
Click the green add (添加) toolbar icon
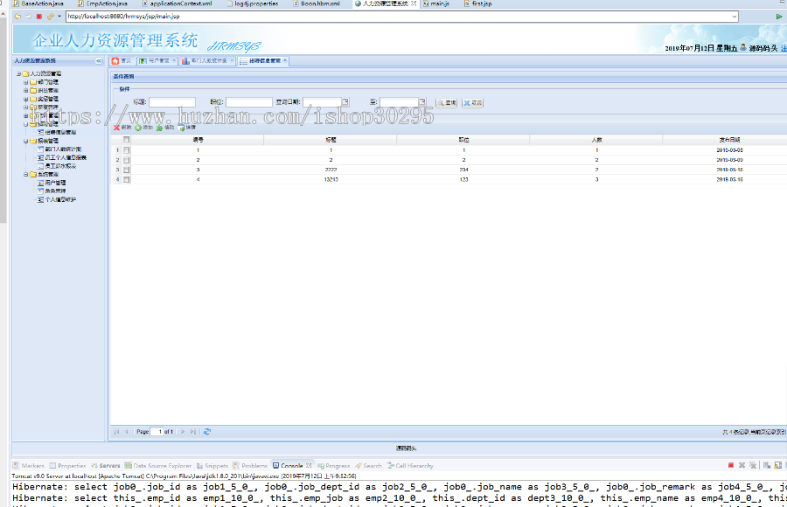pyautogui.click(x=139, y=128)
